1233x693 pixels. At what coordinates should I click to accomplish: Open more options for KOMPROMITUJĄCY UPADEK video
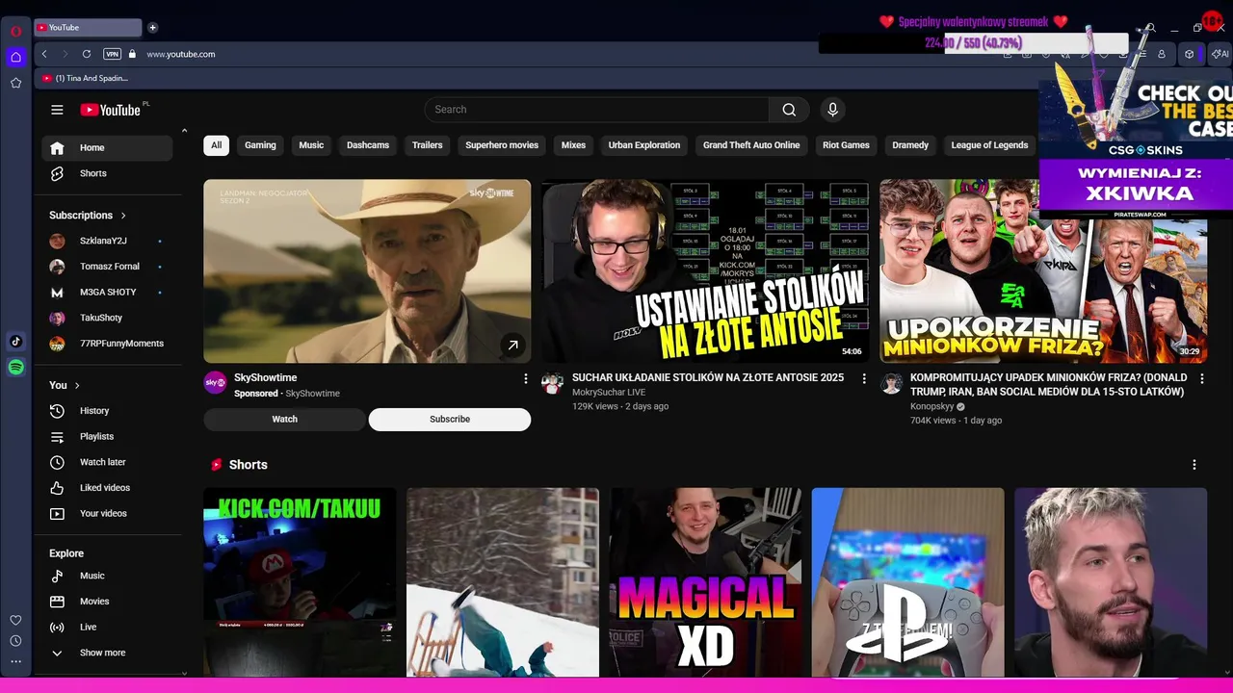(x=1201, y=379)
